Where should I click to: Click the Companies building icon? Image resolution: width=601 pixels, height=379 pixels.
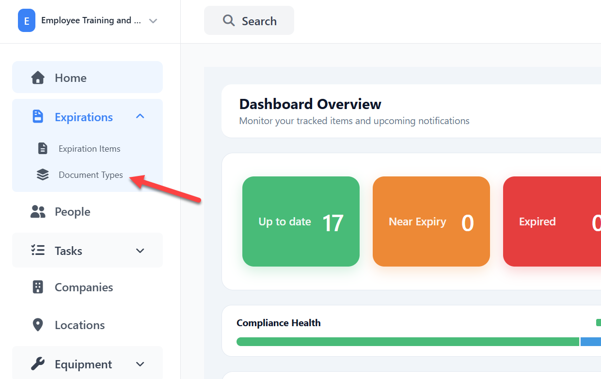point(38,287)
